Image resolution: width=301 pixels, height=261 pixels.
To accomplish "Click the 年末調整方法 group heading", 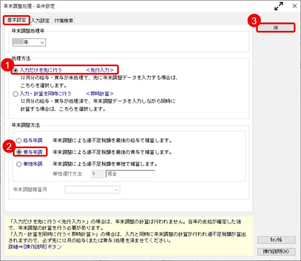I will coord(26,125).
